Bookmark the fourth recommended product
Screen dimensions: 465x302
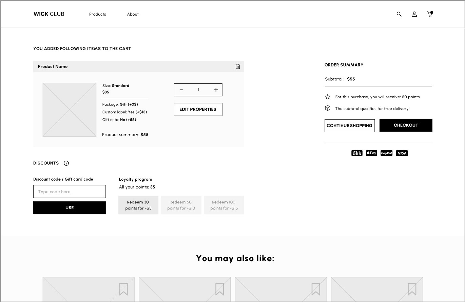412,289
